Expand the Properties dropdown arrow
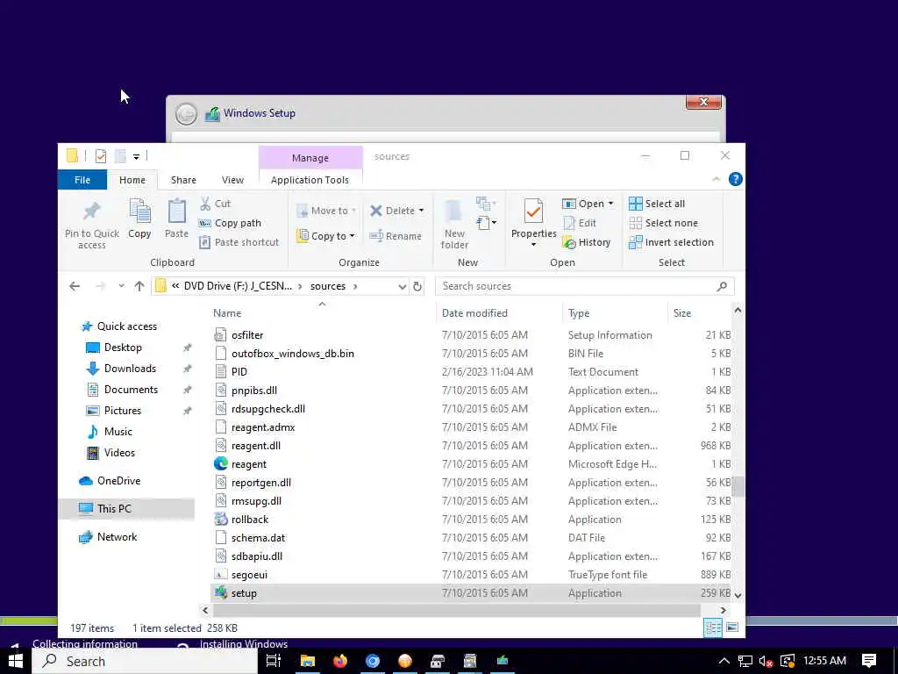 (x=533, y=245)
